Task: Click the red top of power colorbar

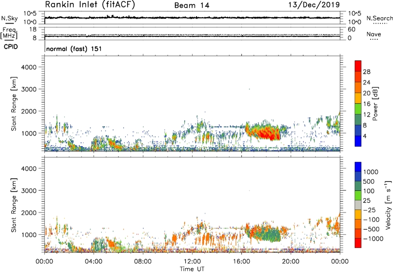Action: tap(358, 66)
